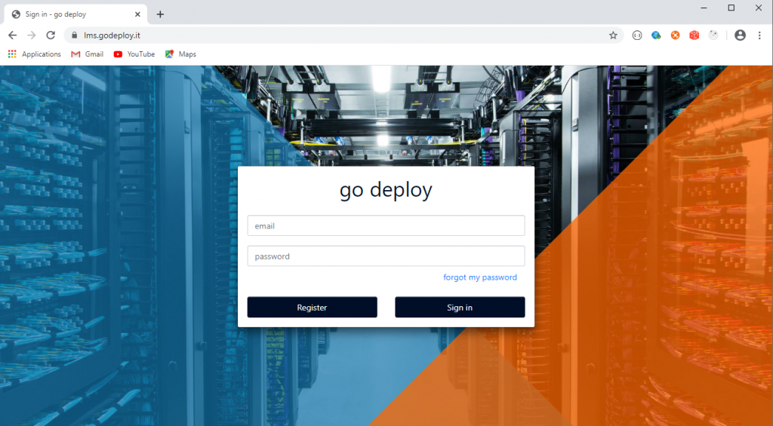Screen dimensions: 773x426
Task: Select the Sign in - go deploy tab
Action: coord(75,14)
